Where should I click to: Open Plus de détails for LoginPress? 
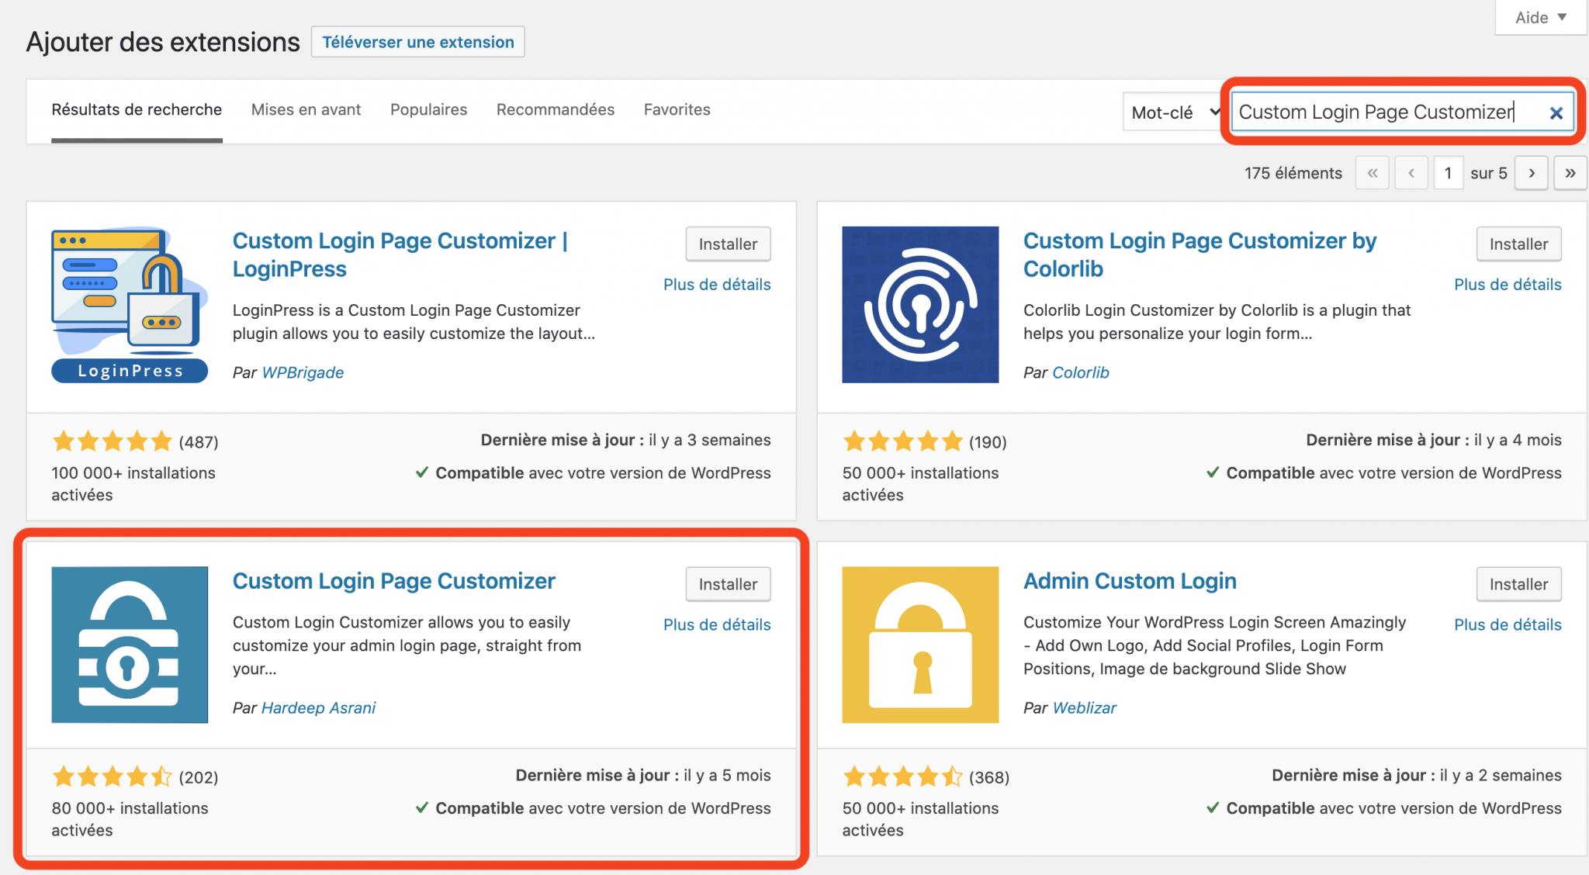coord(717,285)
